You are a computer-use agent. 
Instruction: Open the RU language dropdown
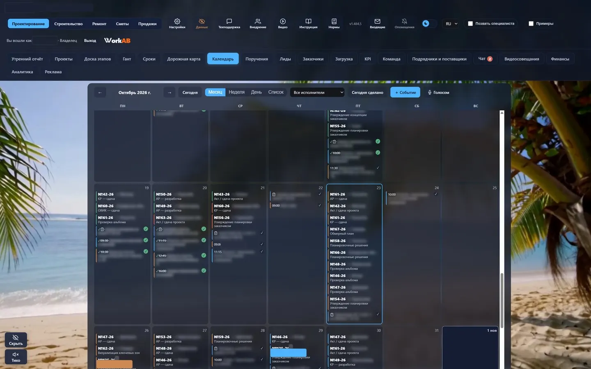point(451,24)
